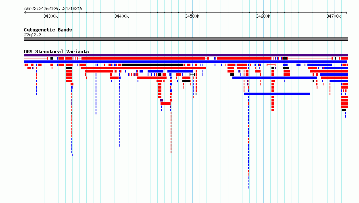
Task: Select the full-width blue variant bar
Action: click(186, 62)
